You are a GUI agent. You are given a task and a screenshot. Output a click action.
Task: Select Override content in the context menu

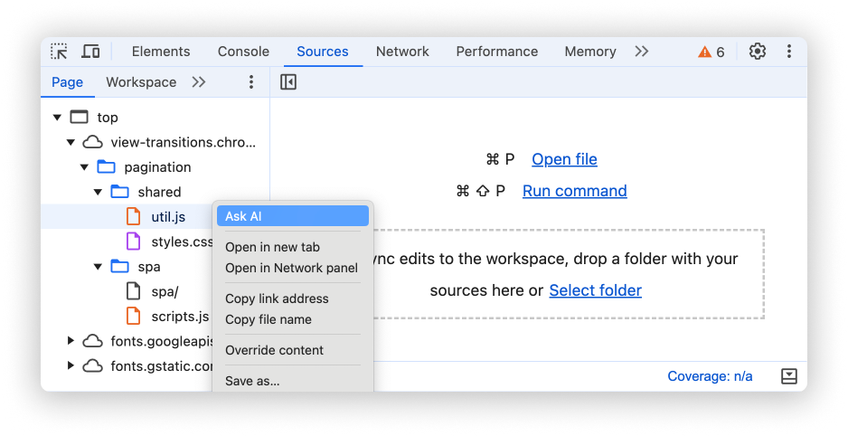(274, 350)
